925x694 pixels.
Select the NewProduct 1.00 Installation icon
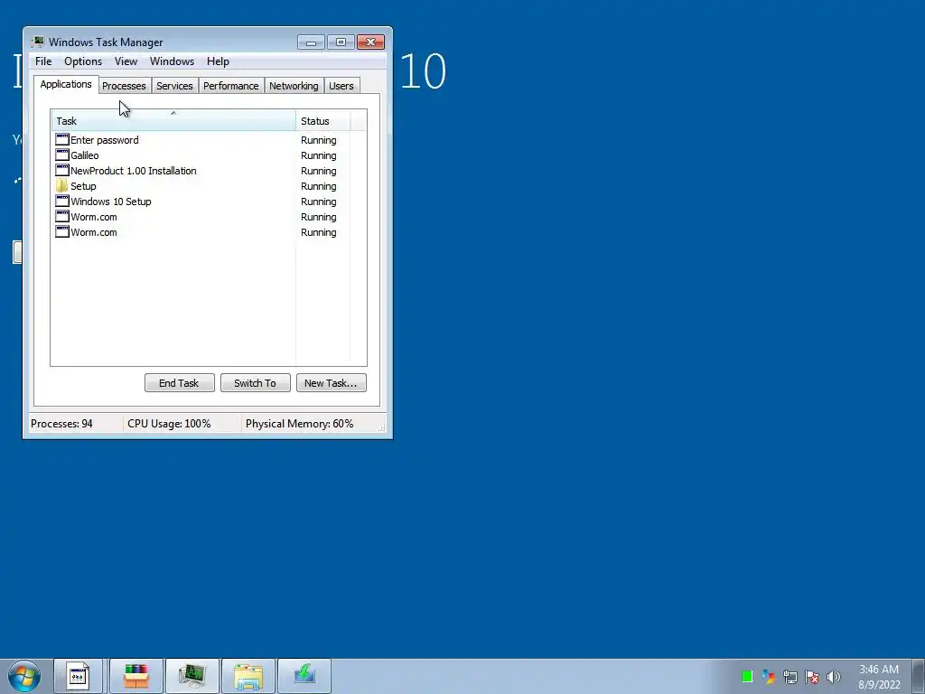[62, 171]
